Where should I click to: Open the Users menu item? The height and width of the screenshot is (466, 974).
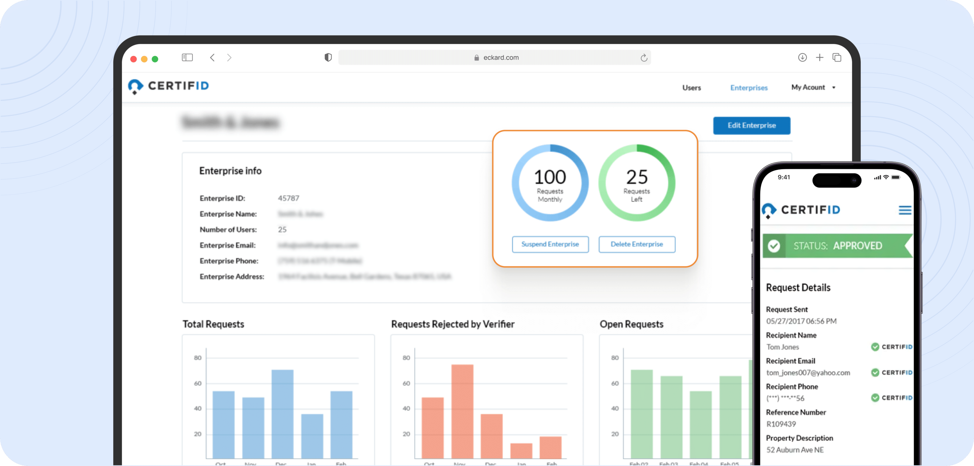pyautogui.click(x=691, y=88)
